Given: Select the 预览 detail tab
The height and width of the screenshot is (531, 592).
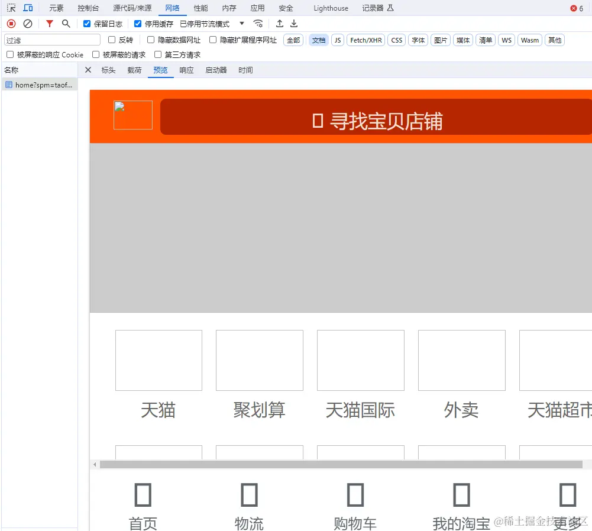Looking at the screenshot, I should click(x=160, y=70).
